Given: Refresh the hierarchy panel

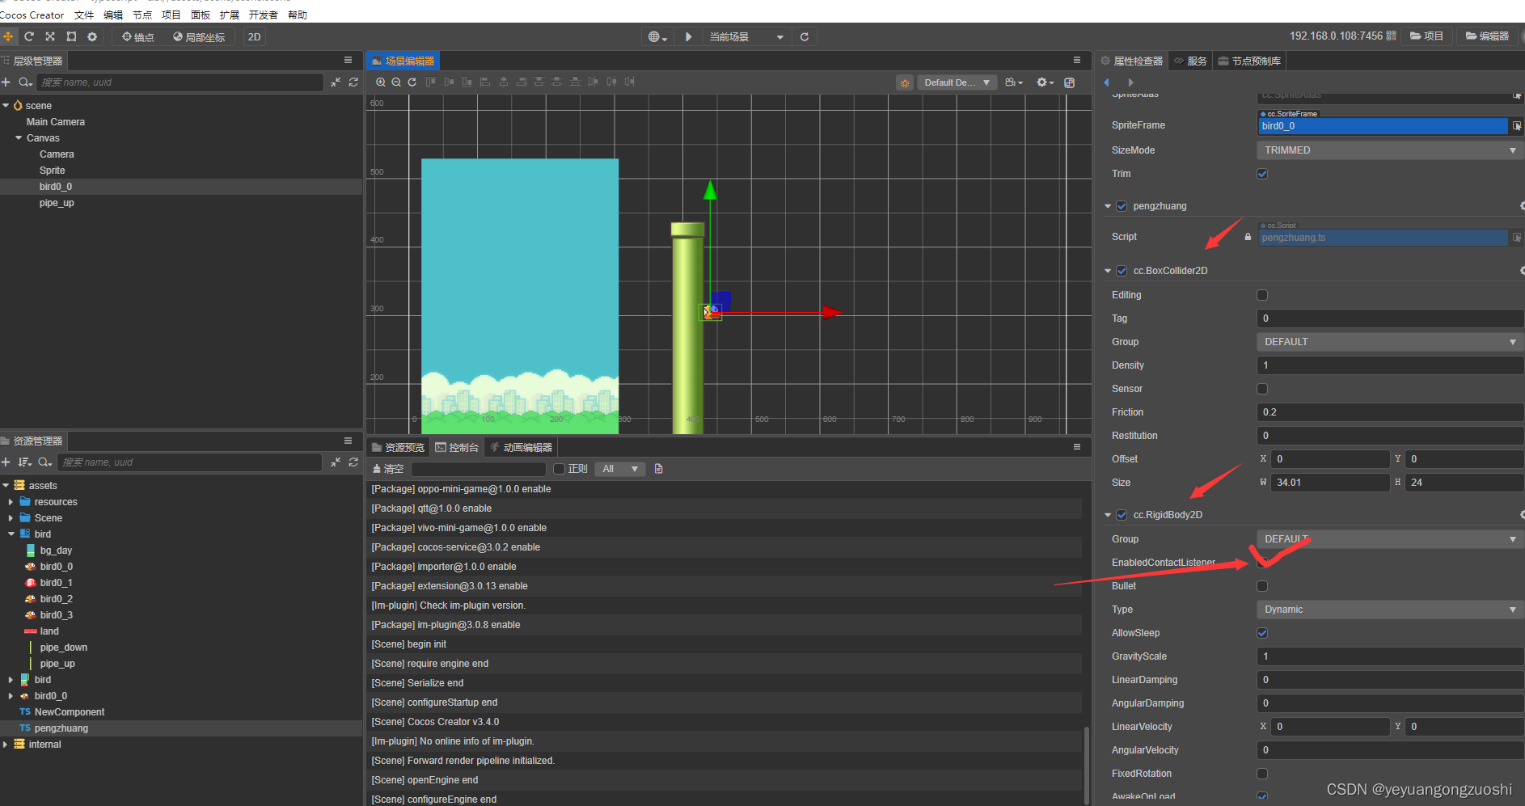Looking at the screenshot, I should coord(353,82).
